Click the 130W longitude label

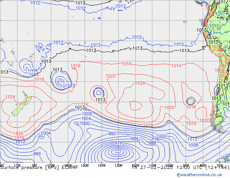(x=119, y=166)
